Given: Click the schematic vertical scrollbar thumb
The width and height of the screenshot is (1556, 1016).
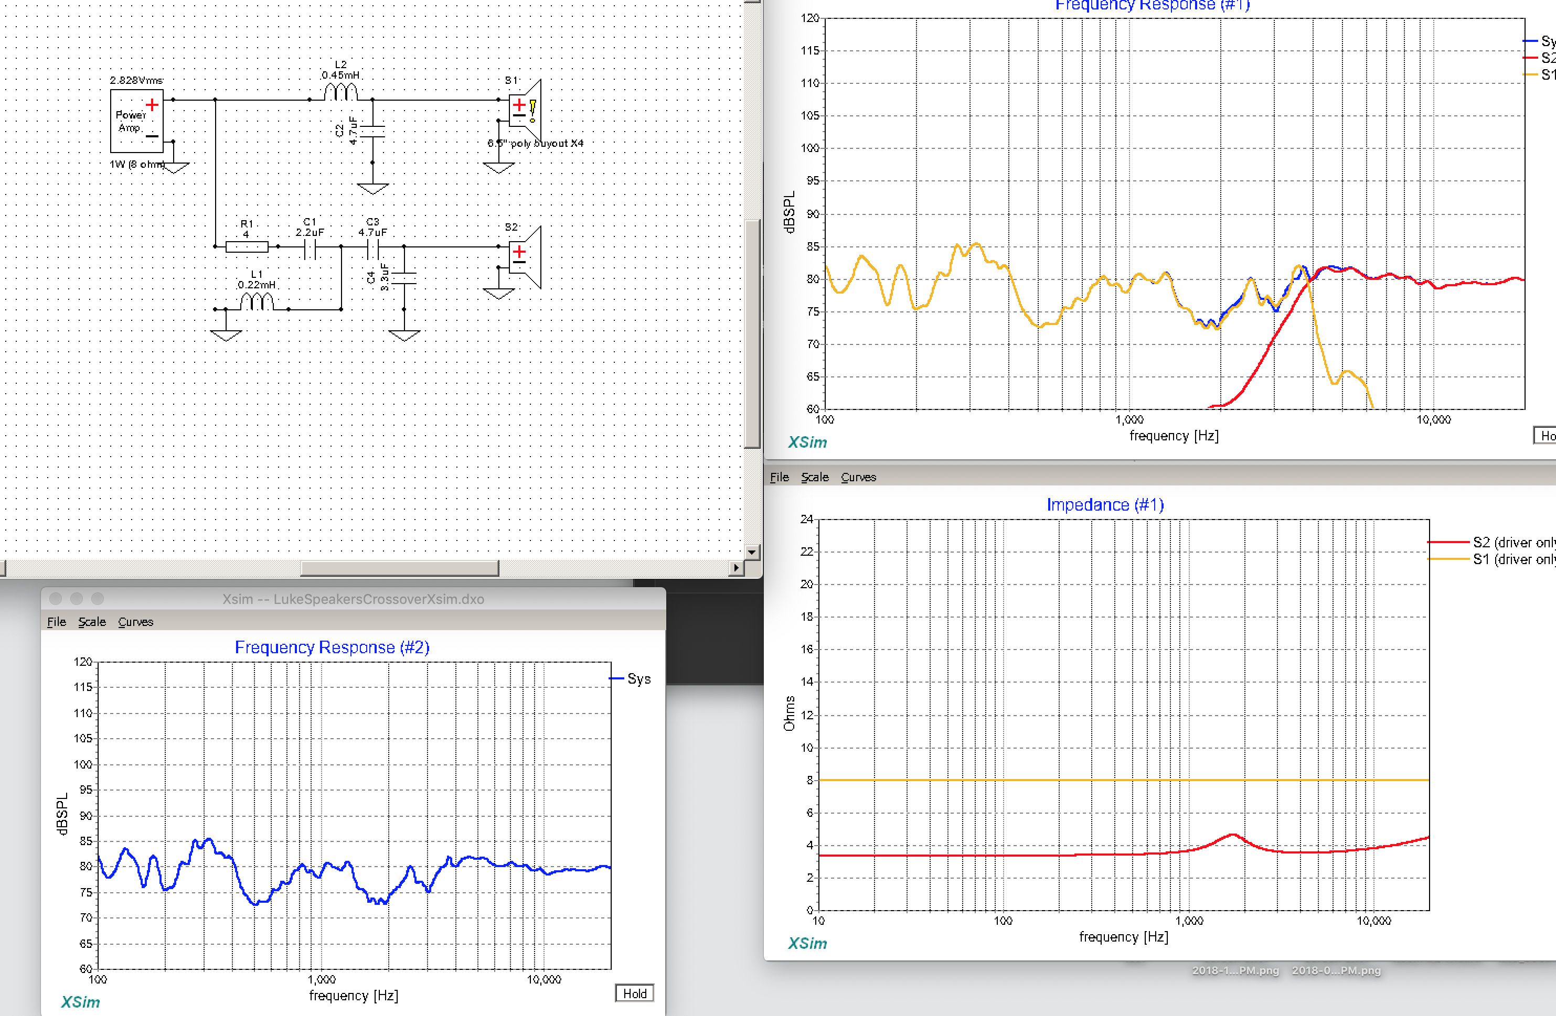Looking at the screenshot, I should coord(752,333).
